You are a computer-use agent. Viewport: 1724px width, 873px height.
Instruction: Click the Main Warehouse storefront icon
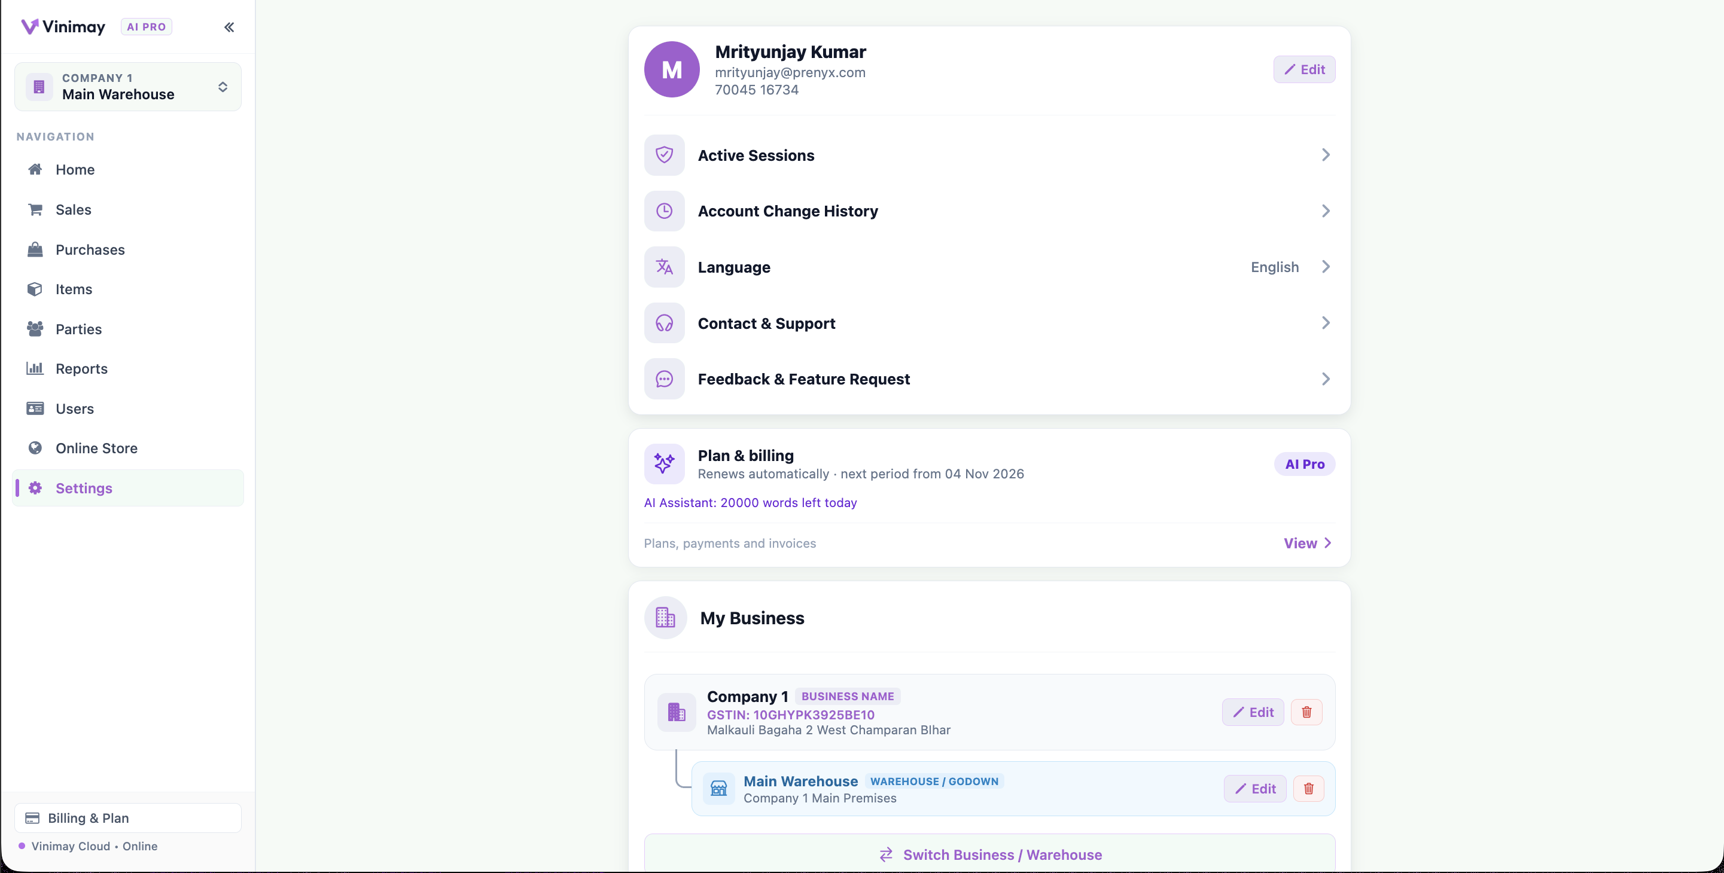click(719, 789)
